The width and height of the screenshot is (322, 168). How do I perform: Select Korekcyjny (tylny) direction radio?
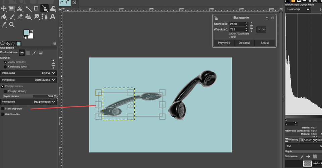[5, 67]
